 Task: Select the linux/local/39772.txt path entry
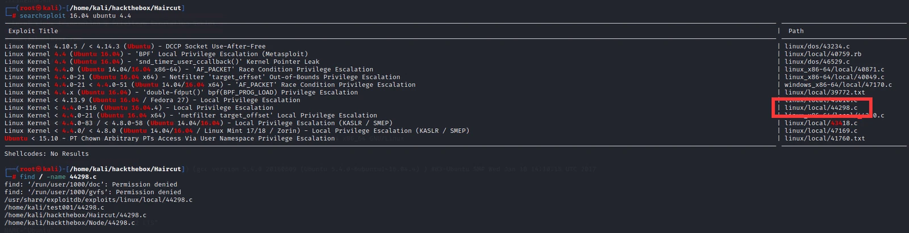[824, 92]
